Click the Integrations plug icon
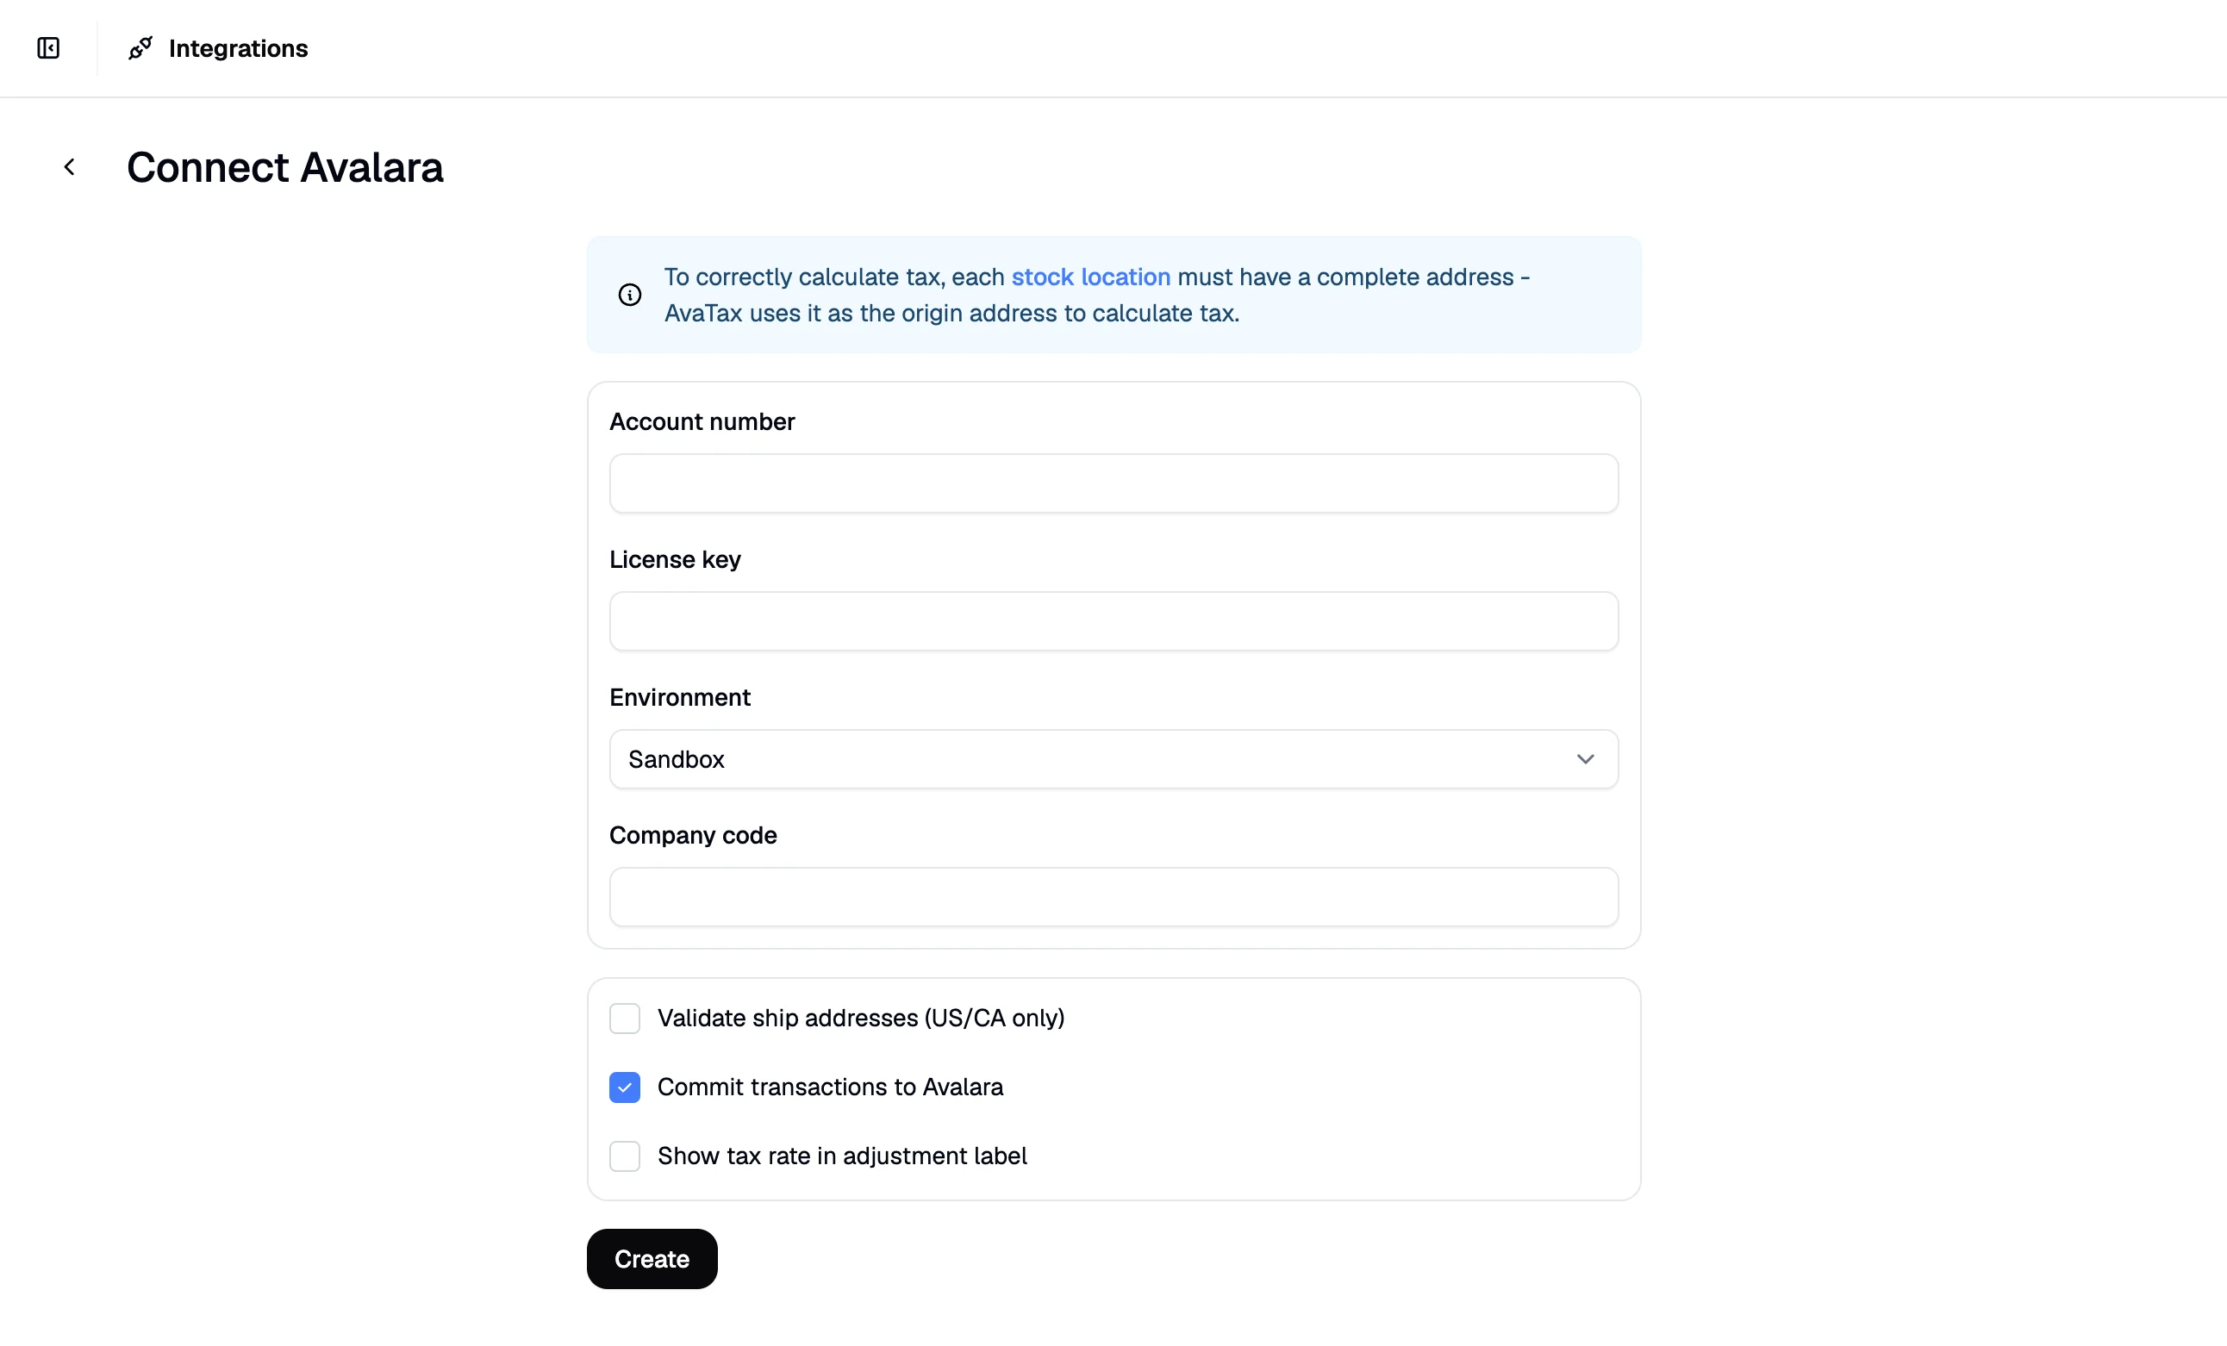 tap(140, 48)
